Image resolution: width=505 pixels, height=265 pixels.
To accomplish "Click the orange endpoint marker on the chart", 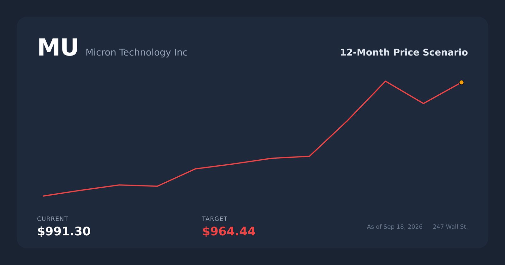I will pos(461,82).
